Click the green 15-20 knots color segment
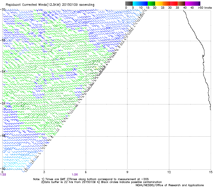The width and height of the screenshot is (213, 187). click(151, 3)
